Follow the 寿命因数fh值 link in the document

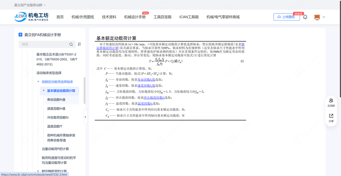pyautogui.click(x=146, y=80)
